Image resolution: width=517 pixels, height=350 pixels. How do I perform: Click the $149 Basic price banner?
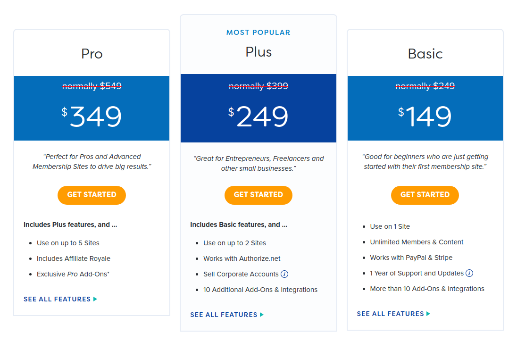click(425, 108)
